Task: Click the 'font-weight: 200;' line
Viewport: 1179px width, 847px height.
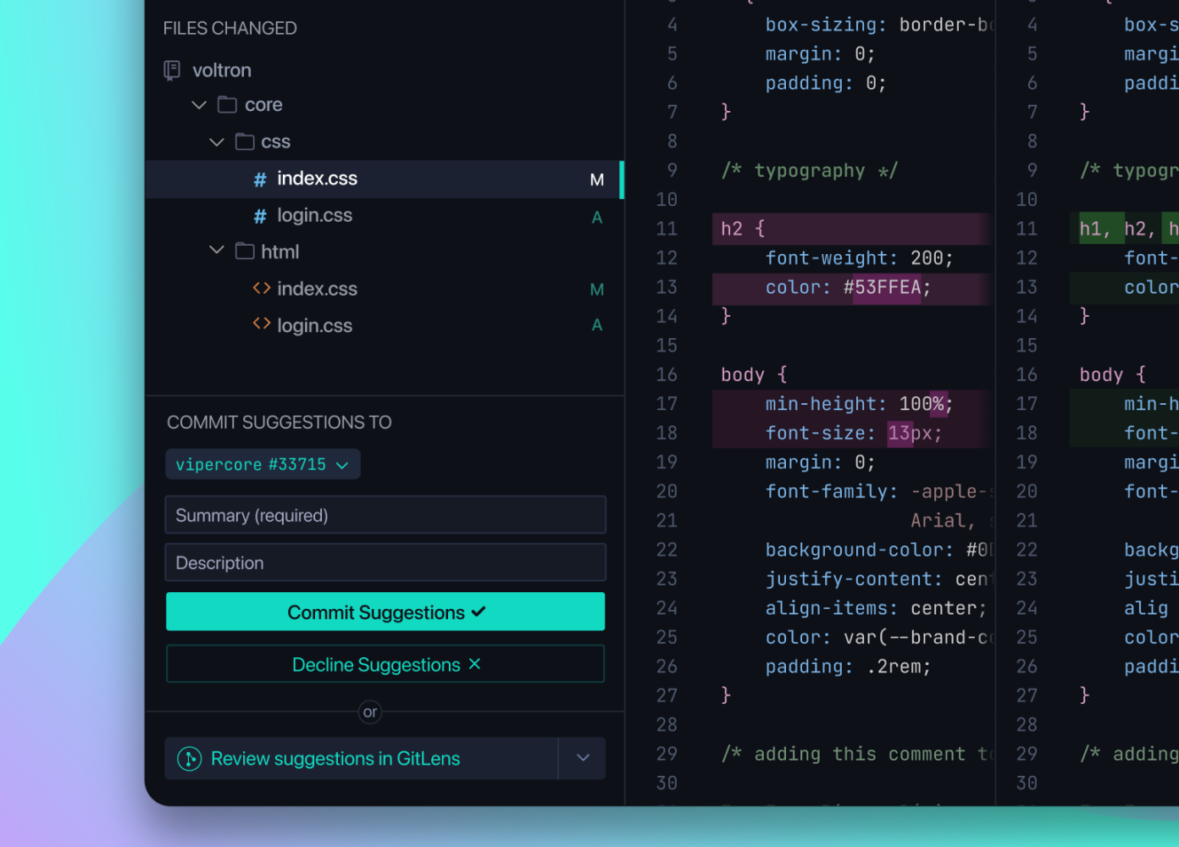Action: pyautogui.click(x=859, y=258)
